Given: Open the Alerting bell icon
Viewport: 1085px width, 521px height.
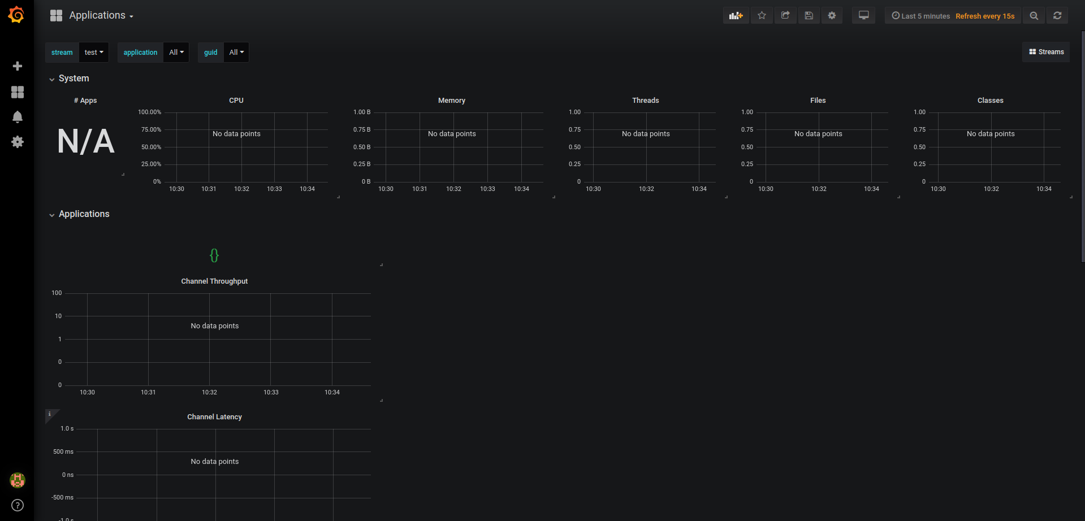Looking at the screenshot, I should click(18, 117).
